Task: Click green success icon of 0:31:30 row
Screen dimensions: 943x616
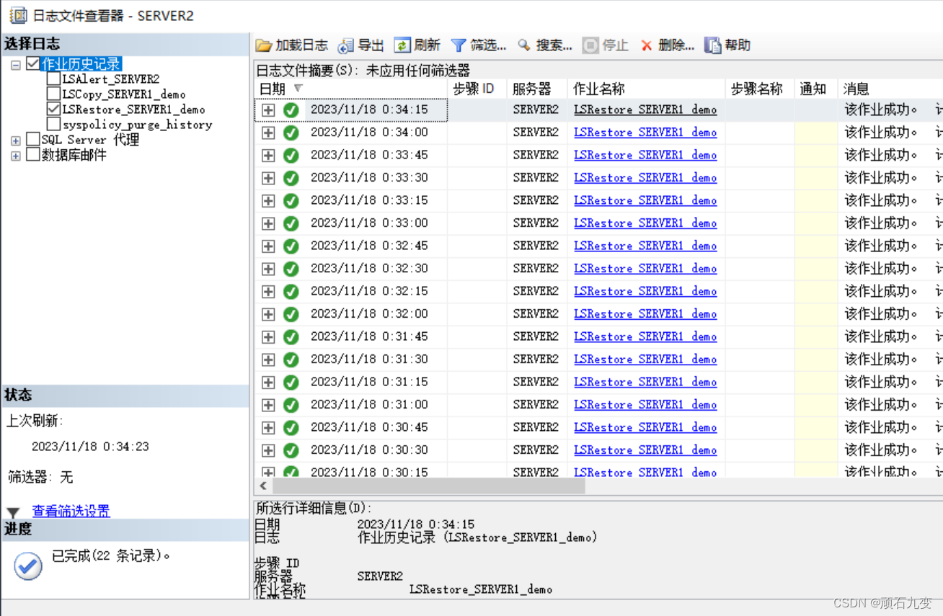Action: click(x=291, y=360)
